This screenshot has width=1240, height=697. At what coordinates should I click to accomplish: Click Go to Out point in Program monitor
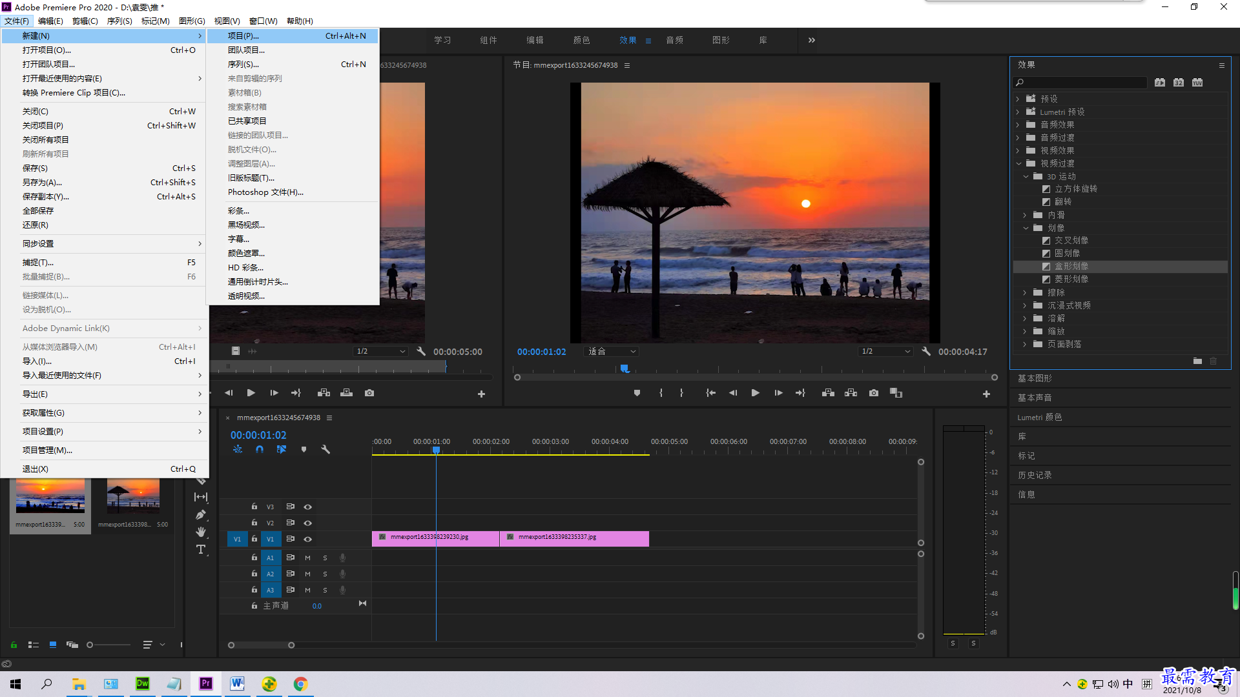coord(800,393)
